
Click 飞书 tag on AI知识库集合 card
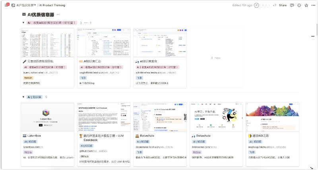[x=140, y=78]
